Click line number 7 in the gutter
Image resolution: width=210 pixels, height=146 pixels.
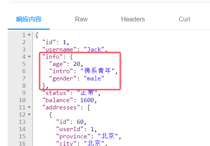(24, 79)
